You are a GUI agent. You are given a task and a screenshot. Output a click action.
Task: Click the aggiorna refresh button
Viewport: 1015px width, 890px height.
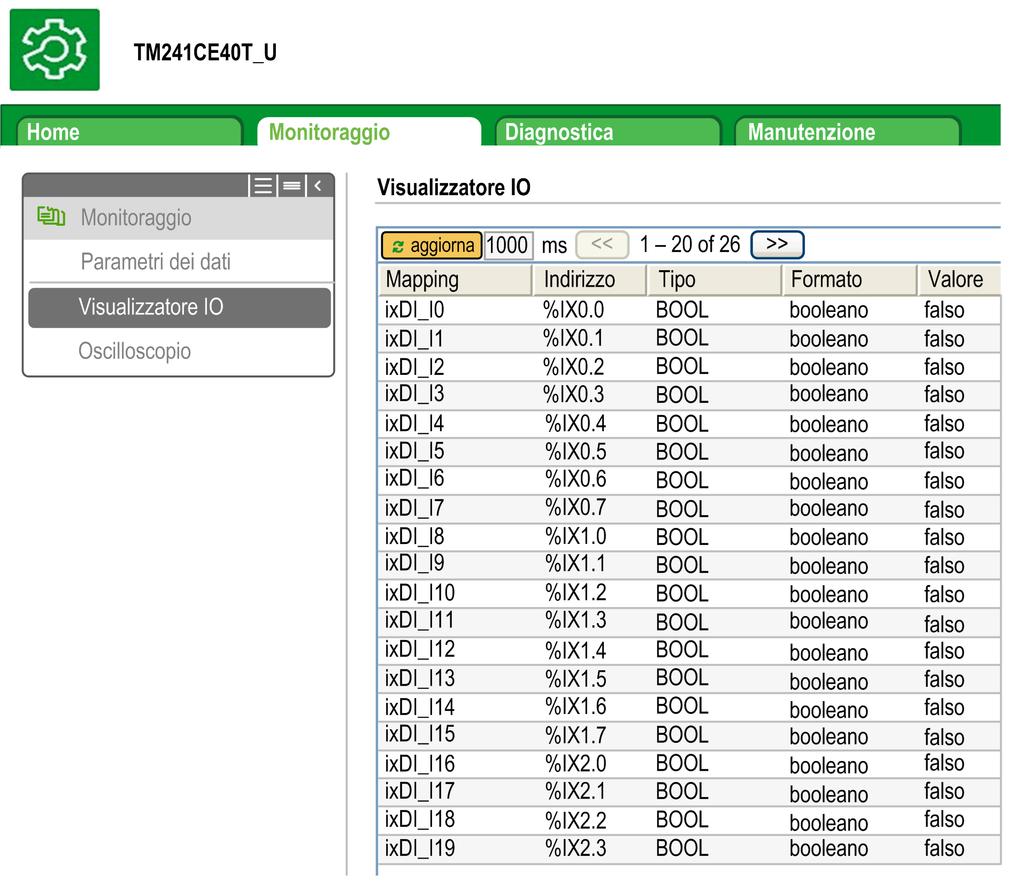click(432, 245)
